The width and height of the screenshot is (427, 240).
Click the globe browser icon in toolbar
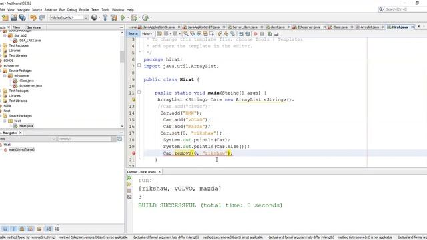click(x=94, y=17)
